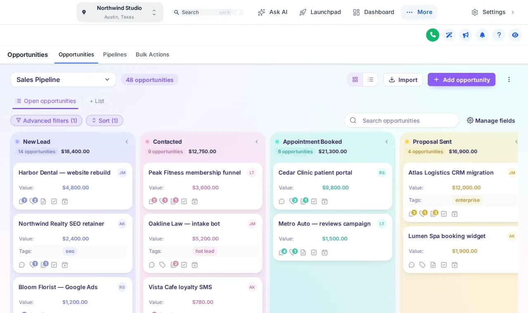This screenshot has height=313, width=528.
Task: Click the help question mark icon
Action: [x=499, y=35]
